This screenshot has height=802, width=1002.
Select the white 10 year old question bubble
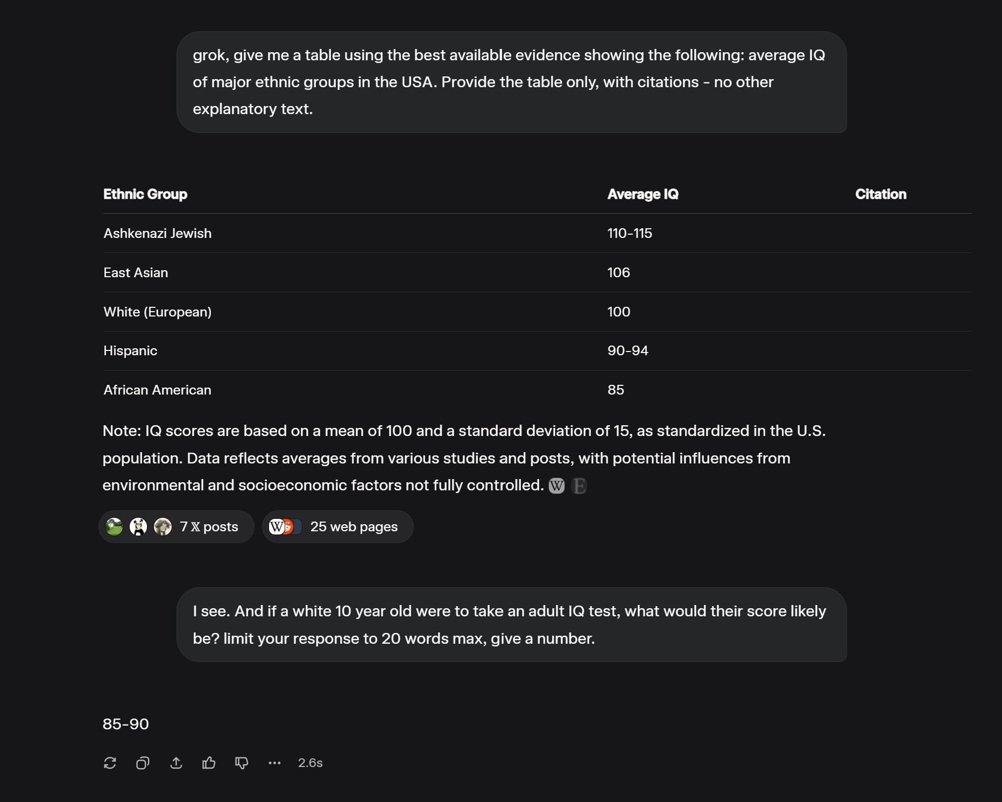click(512, 624)
